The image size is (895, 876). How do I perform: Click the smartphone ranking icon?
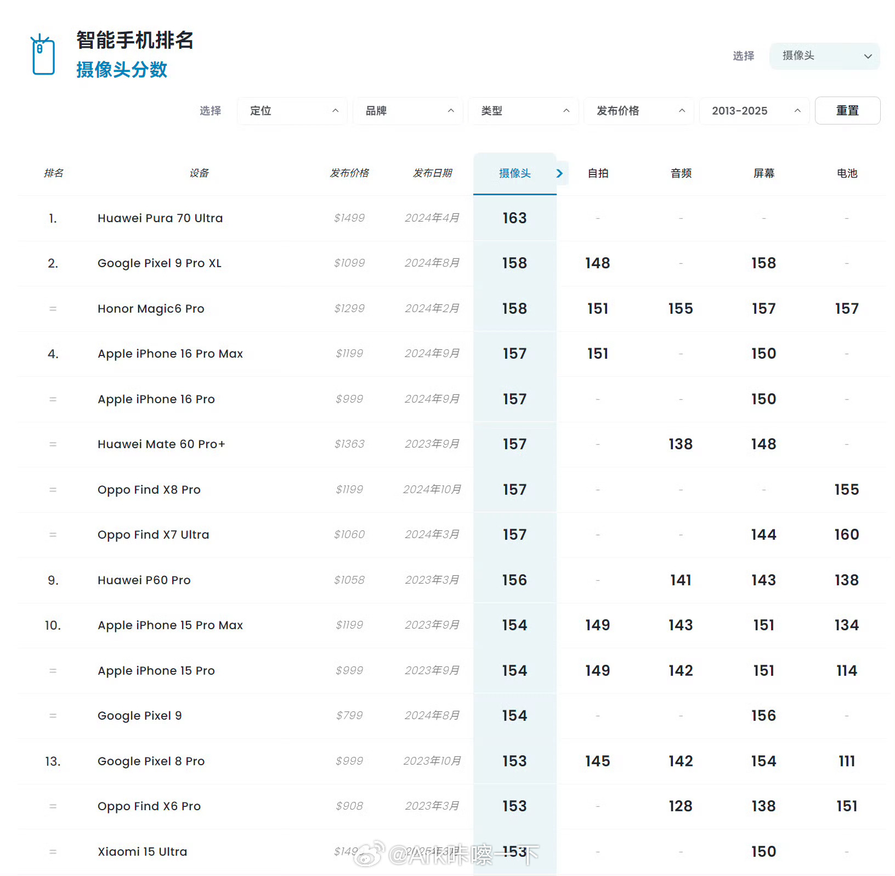tap(43, 55)
